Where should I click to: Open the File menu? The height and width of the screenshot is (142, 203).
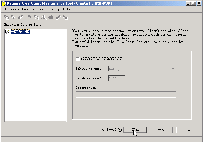click(5, 9)
